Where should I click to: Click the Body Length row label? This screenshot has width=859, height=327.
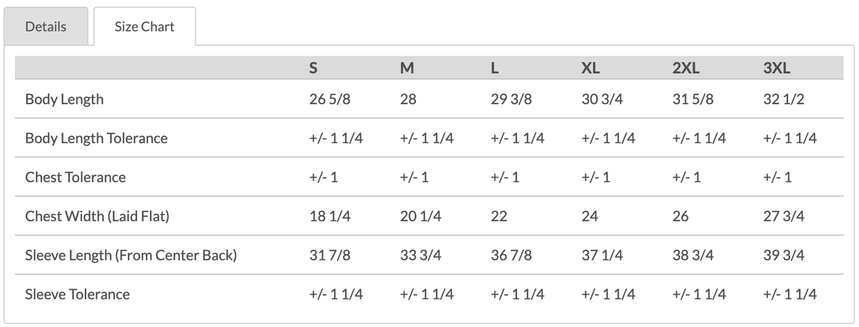64,99
